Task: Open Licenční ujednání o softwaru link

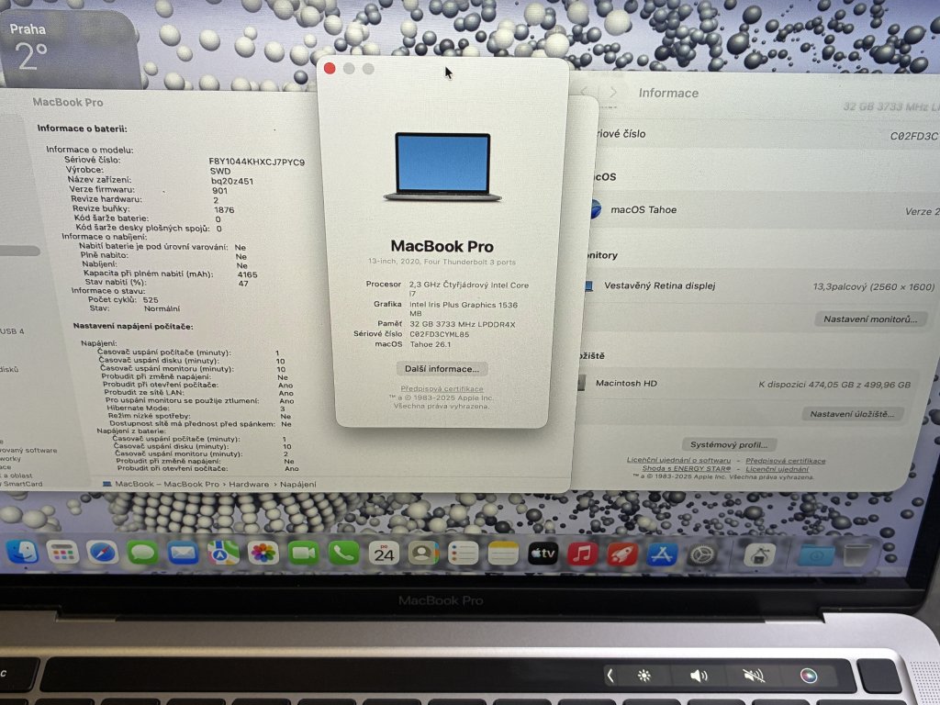Action: pyautogui.click(x=679, y=461)
